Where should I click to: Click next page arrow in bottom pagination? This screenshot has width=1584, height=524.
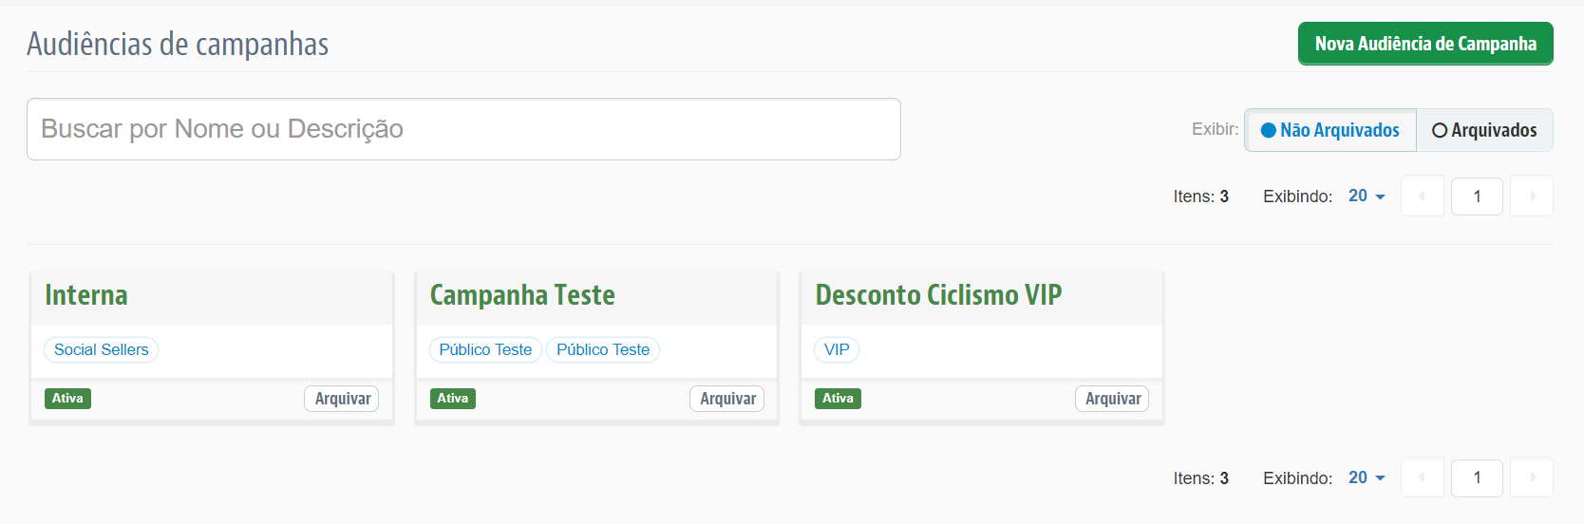(1532, 477)
